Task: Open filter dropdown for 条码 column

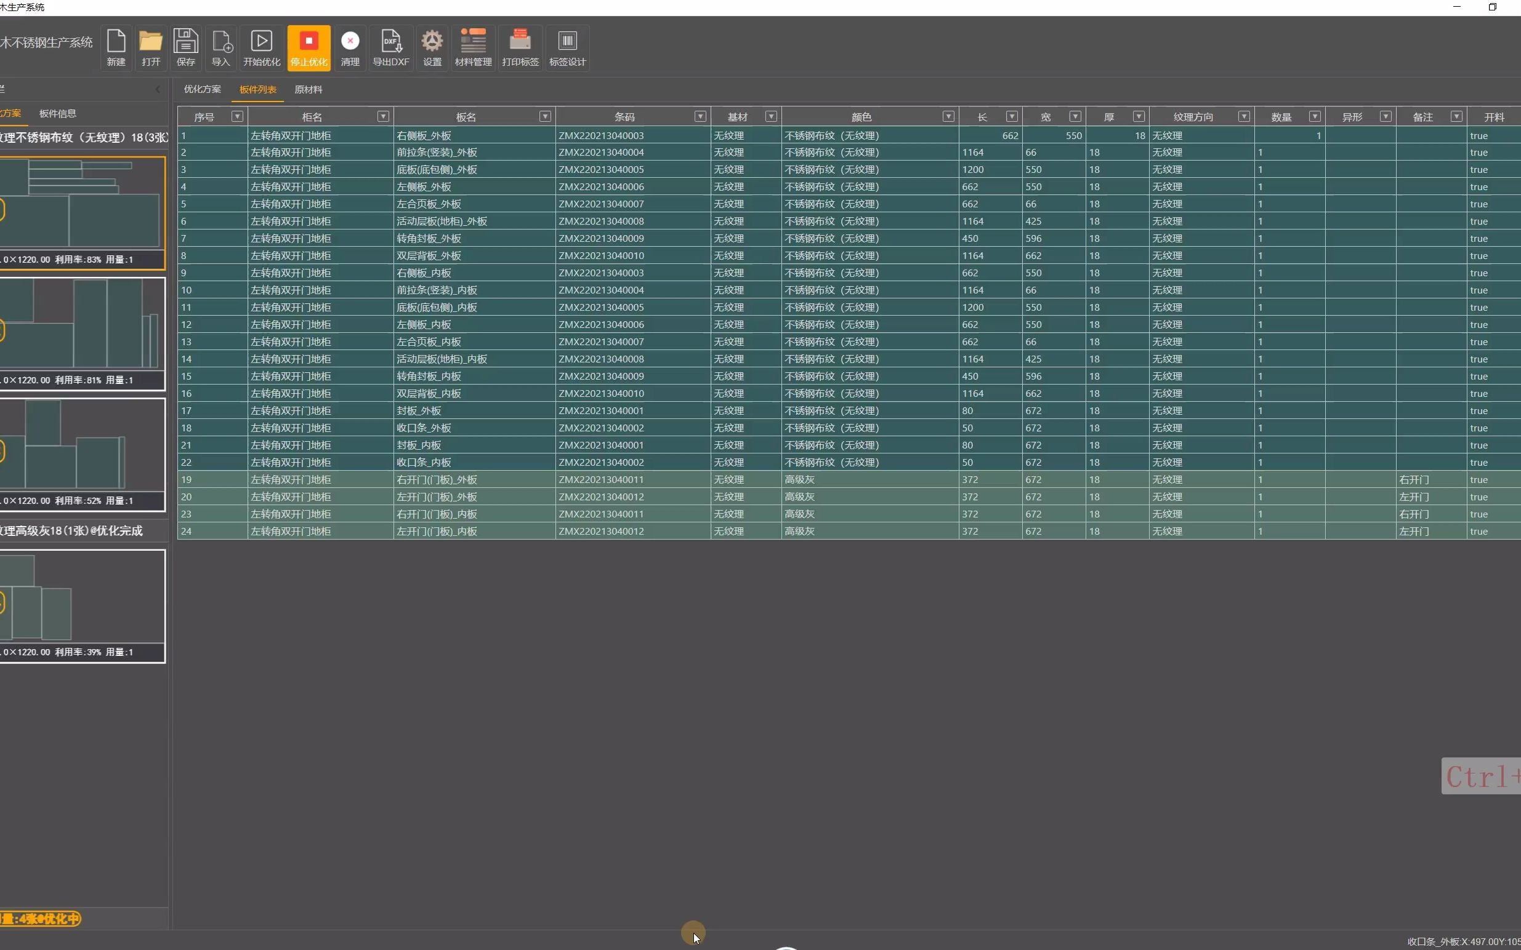Action: [x=700, y=116]
